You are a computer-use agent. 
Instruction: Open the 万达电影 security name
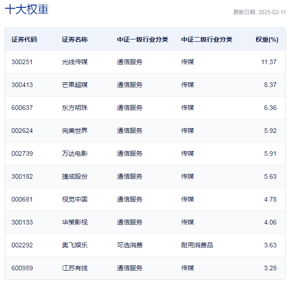tap(75, 153)
